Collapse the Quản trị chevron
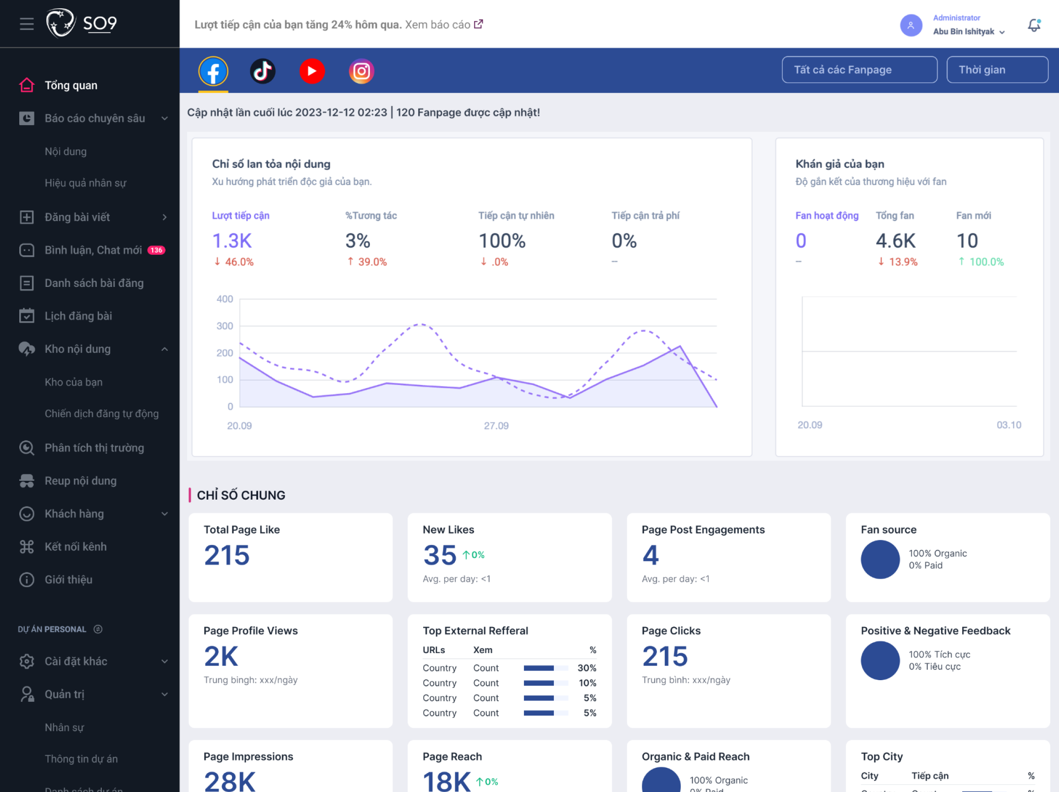1059x792 pixels. pos(165,694)
